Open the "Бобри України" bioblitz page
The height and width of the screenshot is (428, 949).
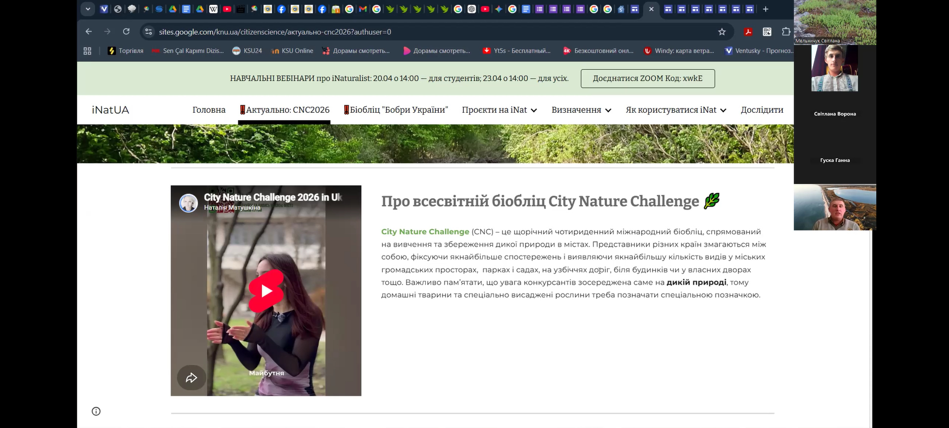click(396, 110)
